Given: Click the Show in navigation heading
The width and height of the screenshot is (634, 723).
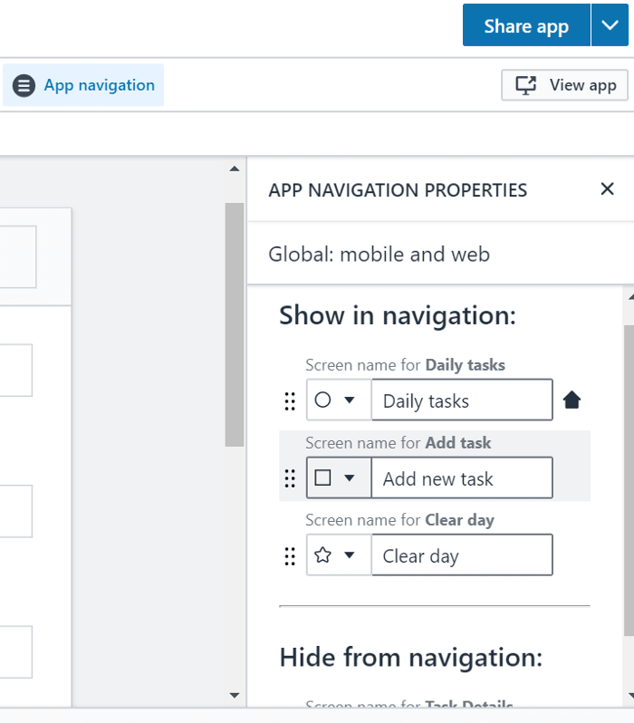Looking at the screenshot, I should click(x=398, y=316).
